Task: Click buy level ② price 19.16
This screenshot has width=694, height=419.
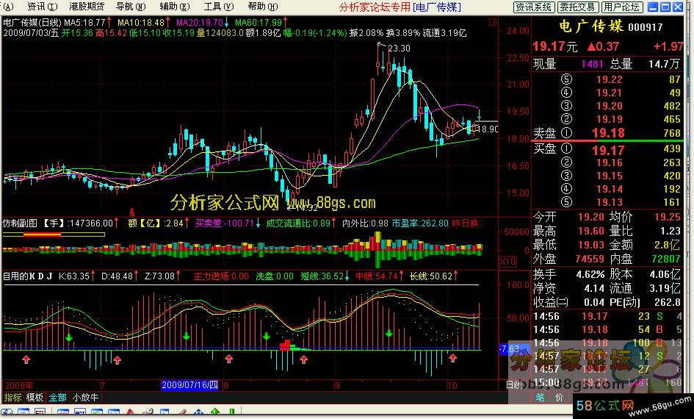Action: click(609, 162)
